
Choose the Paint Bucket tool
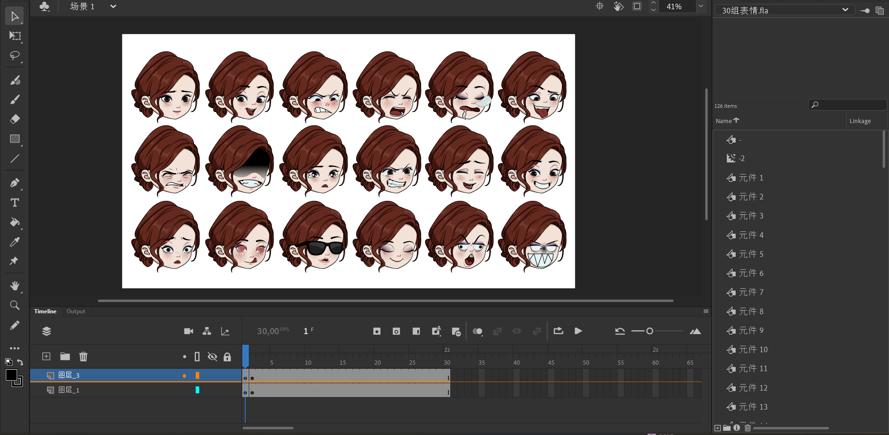tap(15, 223)
